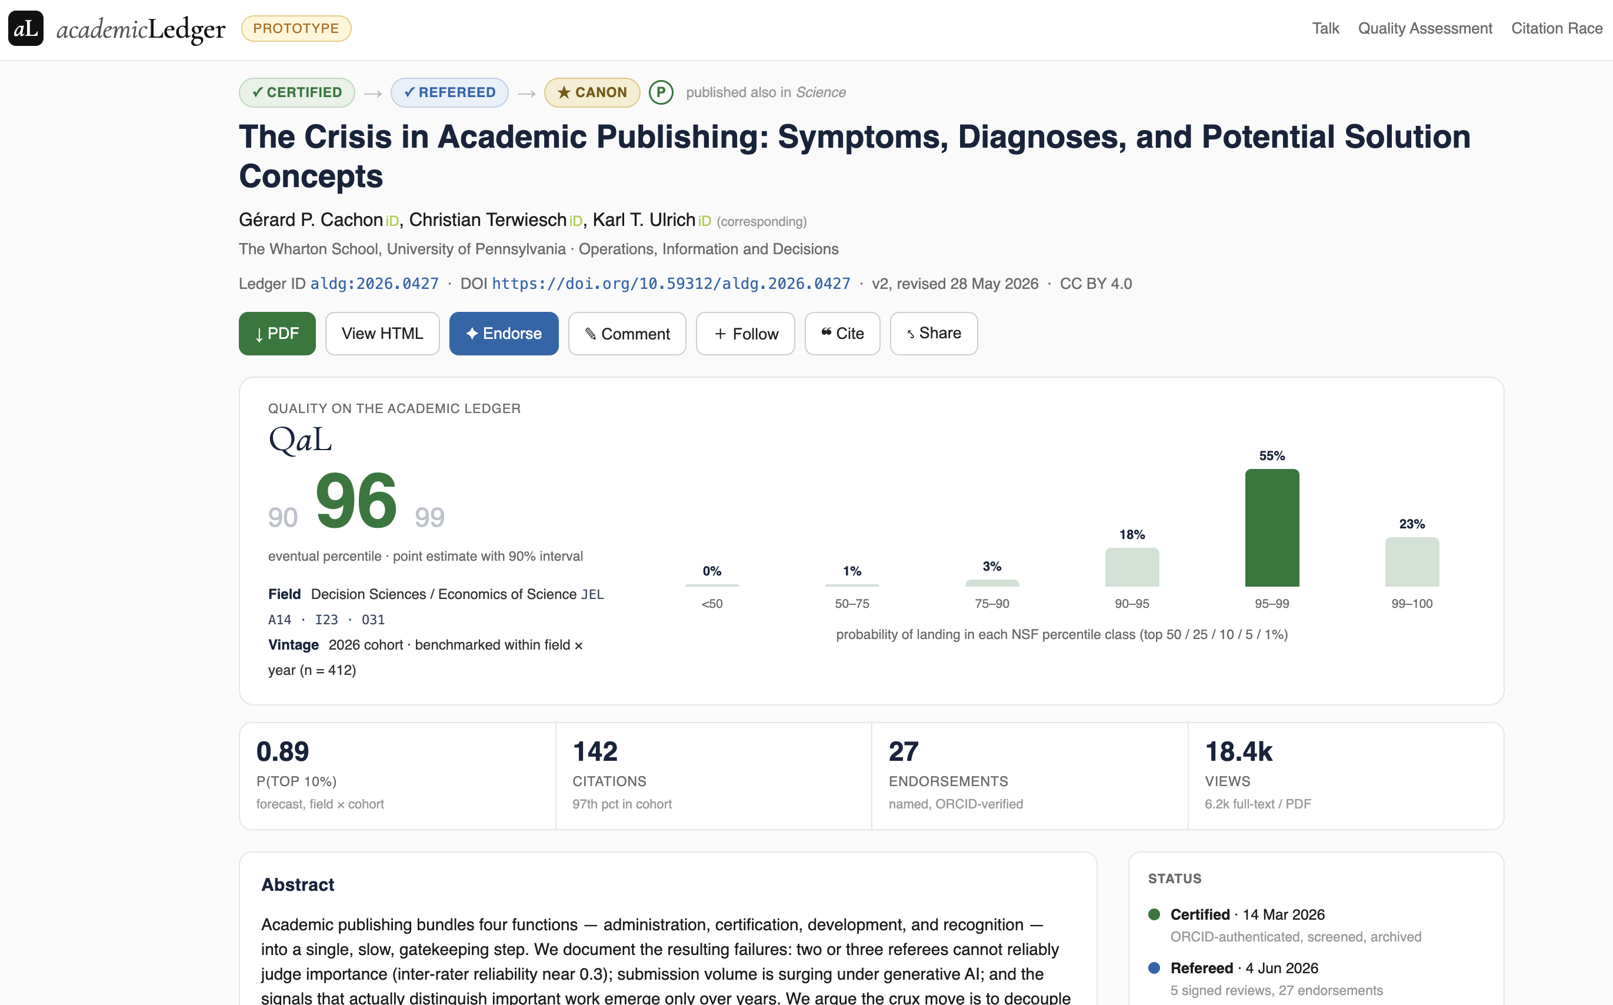Open the DOI link for the paper

click(671, 284)
